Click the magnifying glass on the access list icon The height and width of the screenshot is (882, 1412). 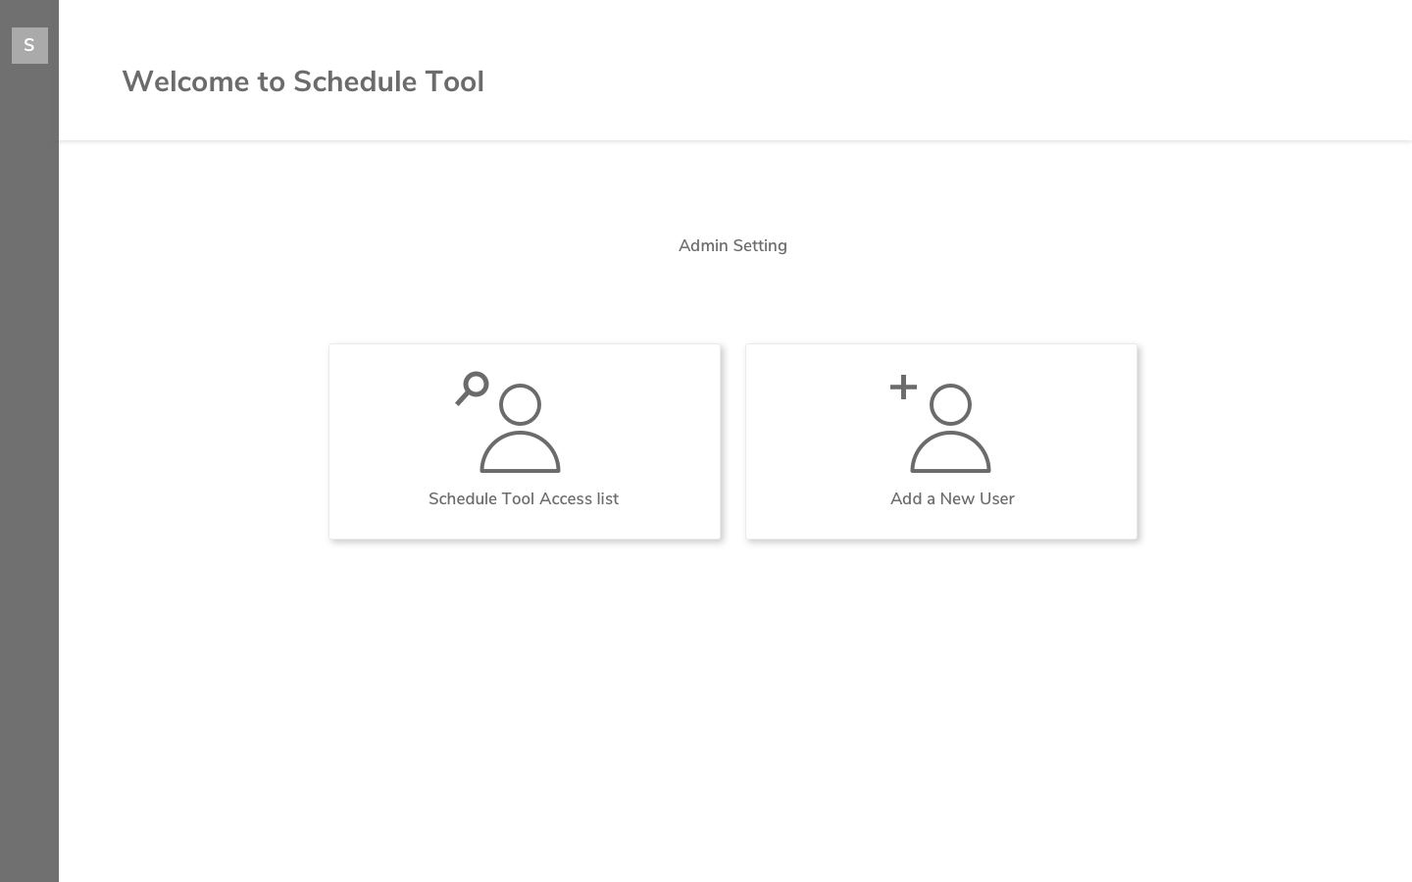coord(473,387)
